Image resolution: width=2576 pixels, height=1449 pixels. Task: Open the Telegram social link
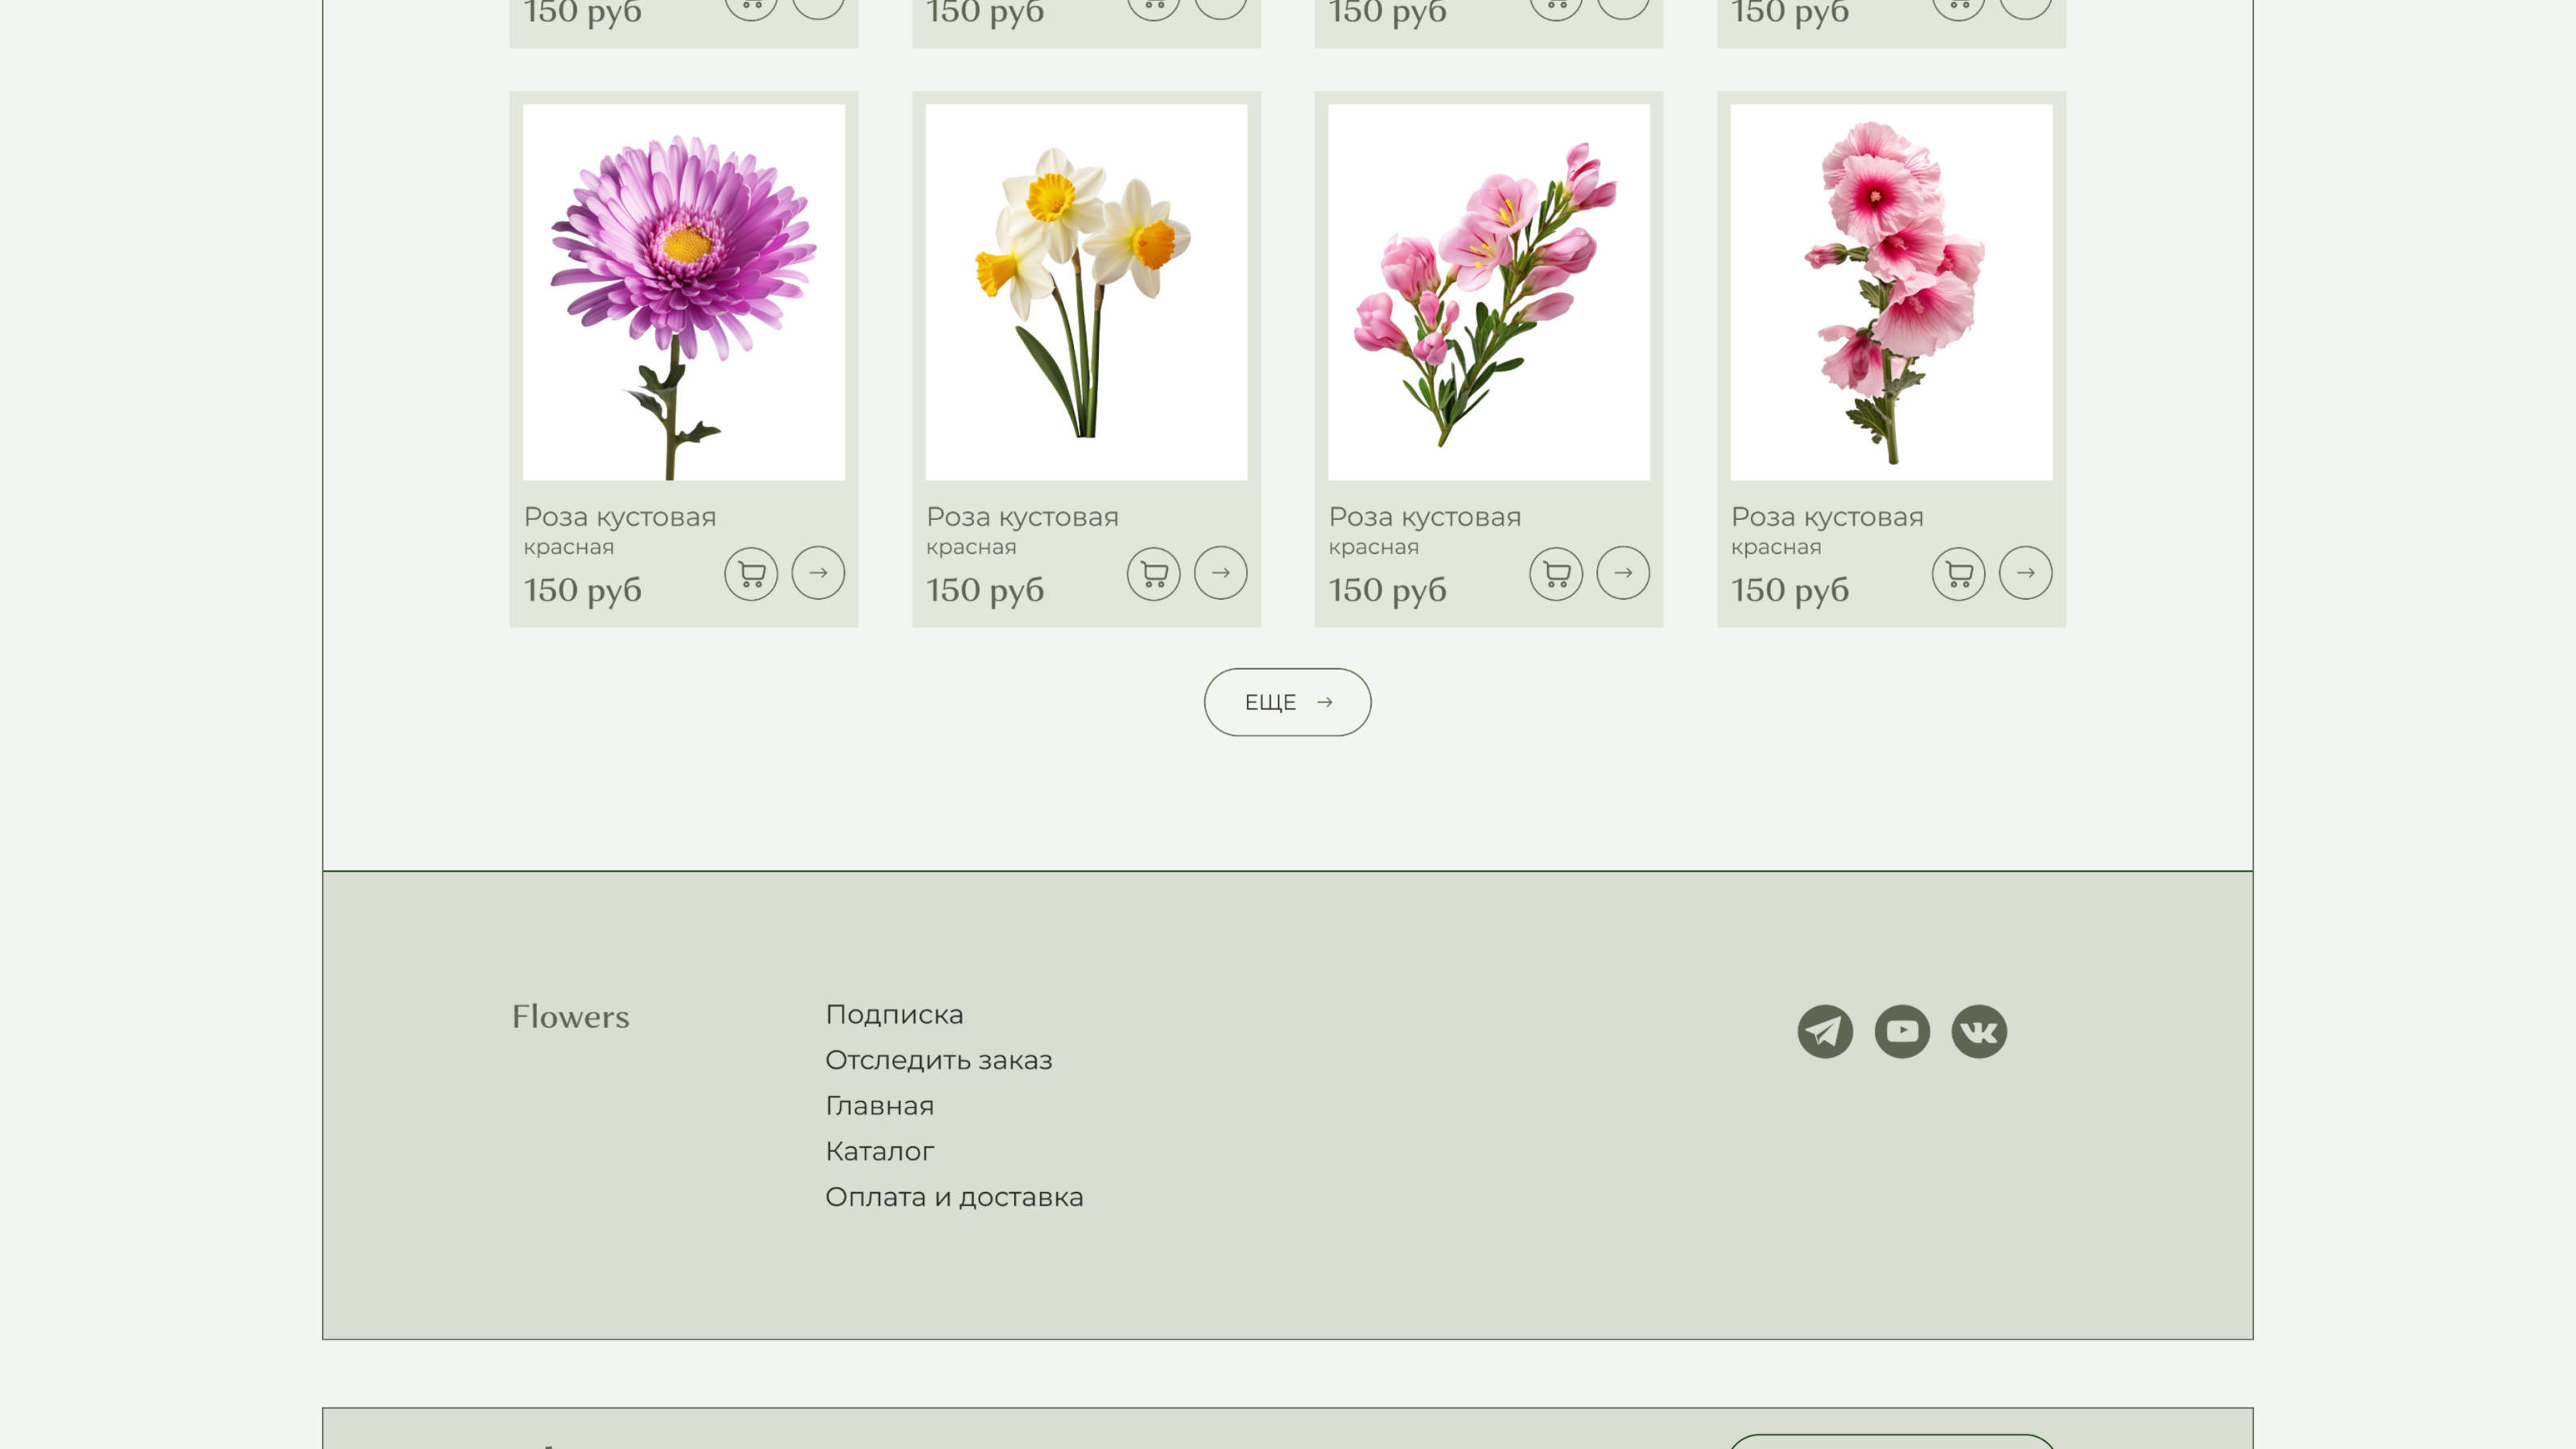tap(1825, 1031)
